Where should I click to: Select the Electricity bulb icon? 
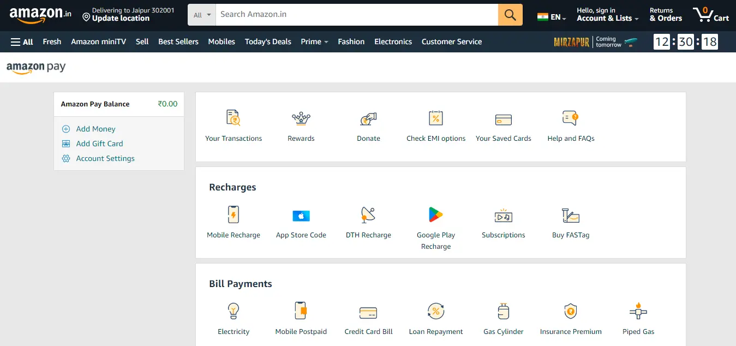point(234,311)
